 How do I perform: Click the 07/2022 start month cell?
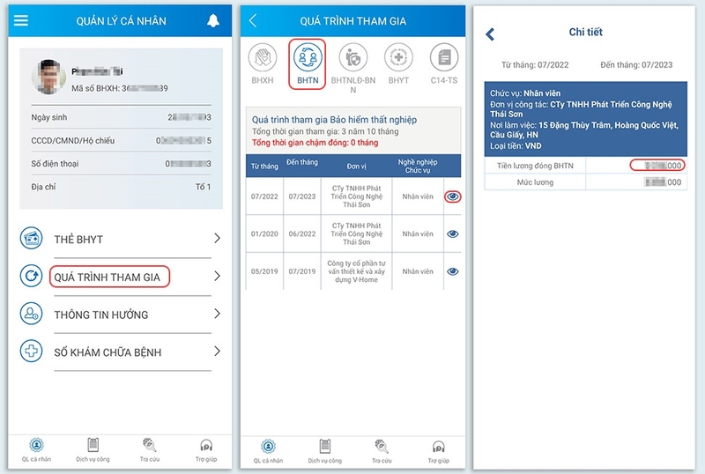[x=264, y=196]
